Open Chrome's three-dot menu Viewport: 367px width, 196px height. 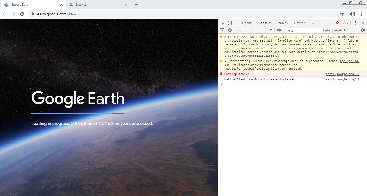(362, 14)
